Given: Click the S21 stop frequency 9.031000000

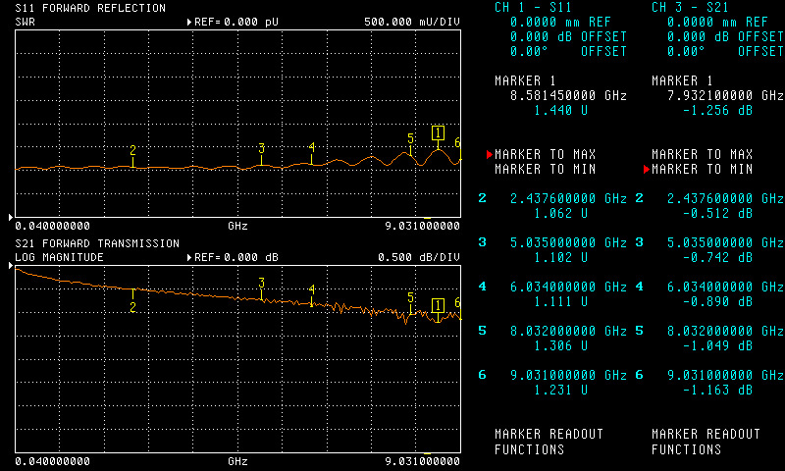Looking at the screenshot, I should (422, 460).
